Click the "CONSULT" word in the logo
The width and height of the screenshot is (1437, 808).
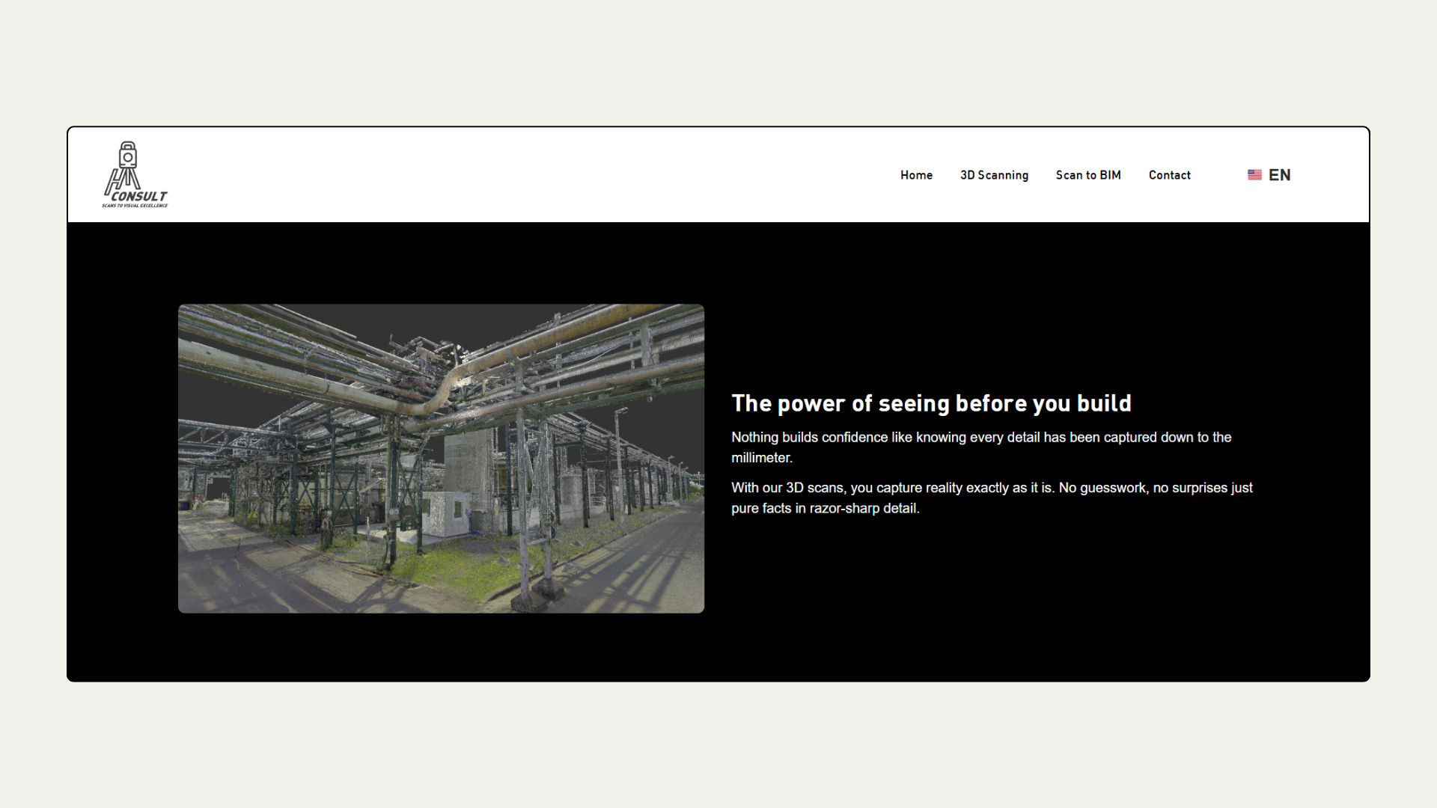coord(139,197)
